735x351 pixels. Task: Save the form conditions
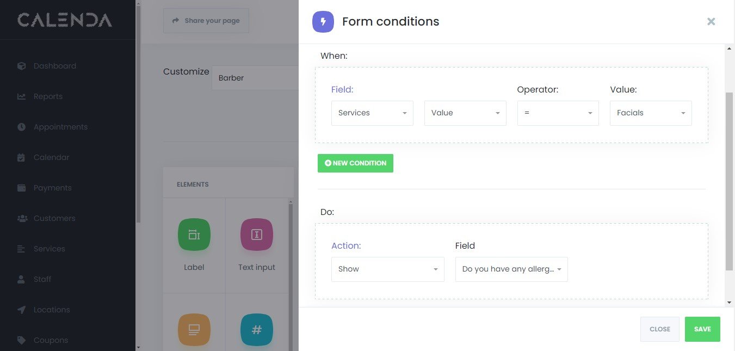[x=702, y=329]
